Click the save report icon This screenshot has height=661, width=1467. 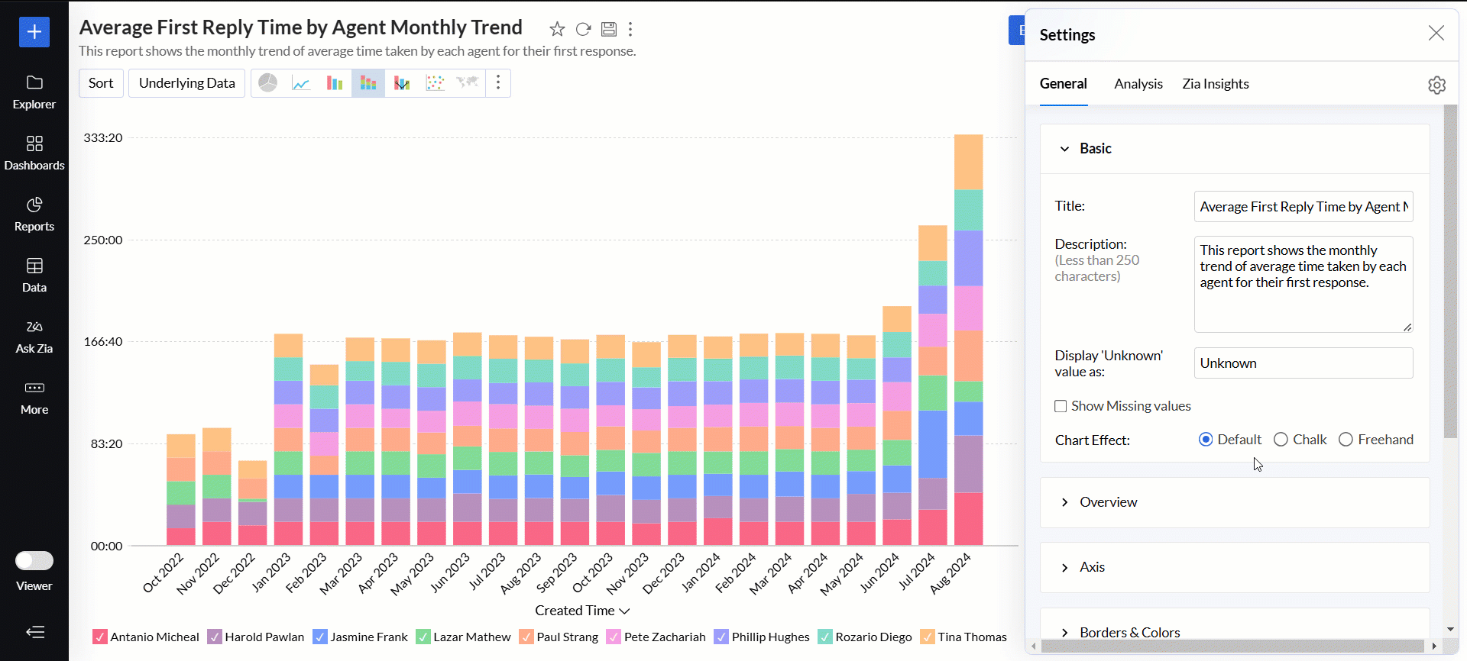click(608, 29)
